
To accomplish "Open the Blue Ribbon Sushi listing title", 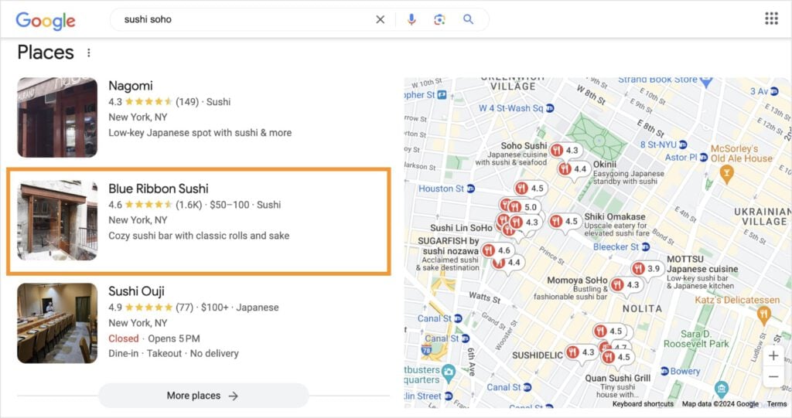I will coord(158,189).
